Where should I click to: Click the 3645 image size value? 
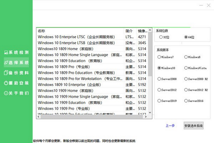tap(142, 43)
